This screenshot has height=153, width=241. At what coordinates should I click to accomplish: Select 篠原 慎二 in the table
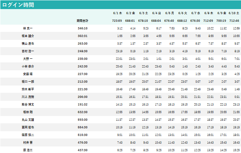pyautogui.click(x=28, y=135)
